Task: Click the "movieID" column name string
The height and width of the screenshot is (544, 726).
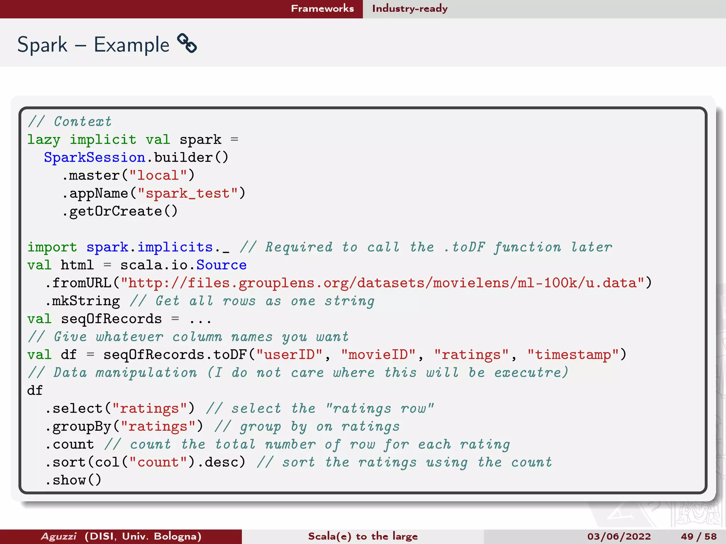Action: click(378, 355)
